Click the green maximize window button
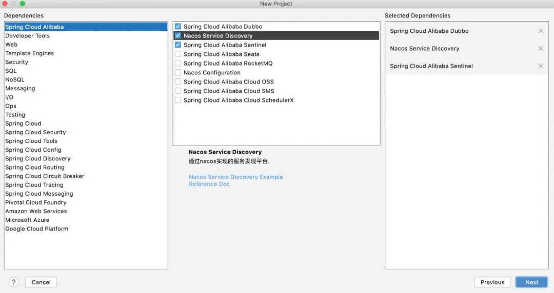Viewport: 554px width, 293px height. coord(22,4)
